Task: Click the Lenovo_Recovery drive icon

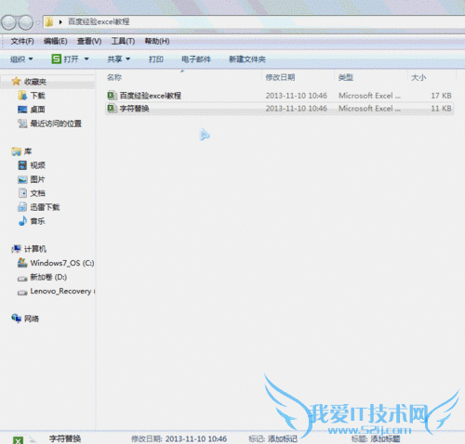Action: pos(22,293)
